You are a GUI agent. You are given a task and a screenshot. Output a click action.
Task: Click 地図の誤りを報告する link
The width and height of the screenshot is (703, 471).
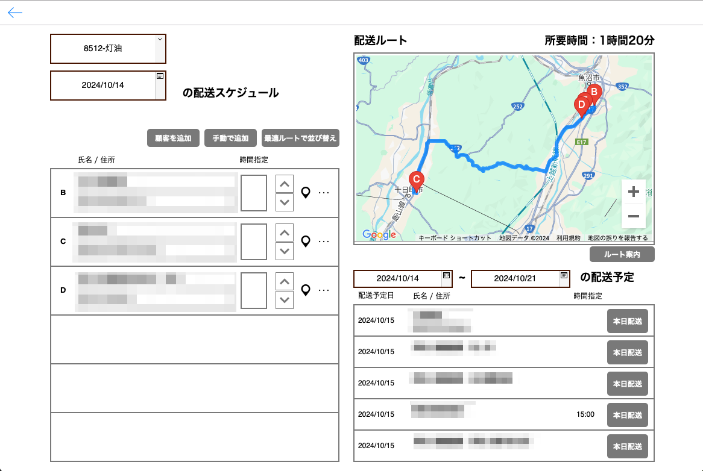coord(618,238)
